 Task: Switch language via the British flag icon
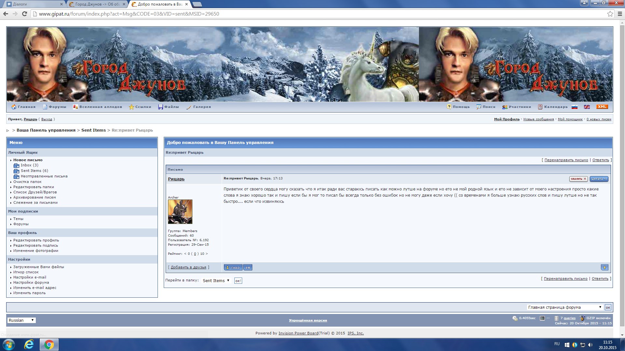(587, 107)
